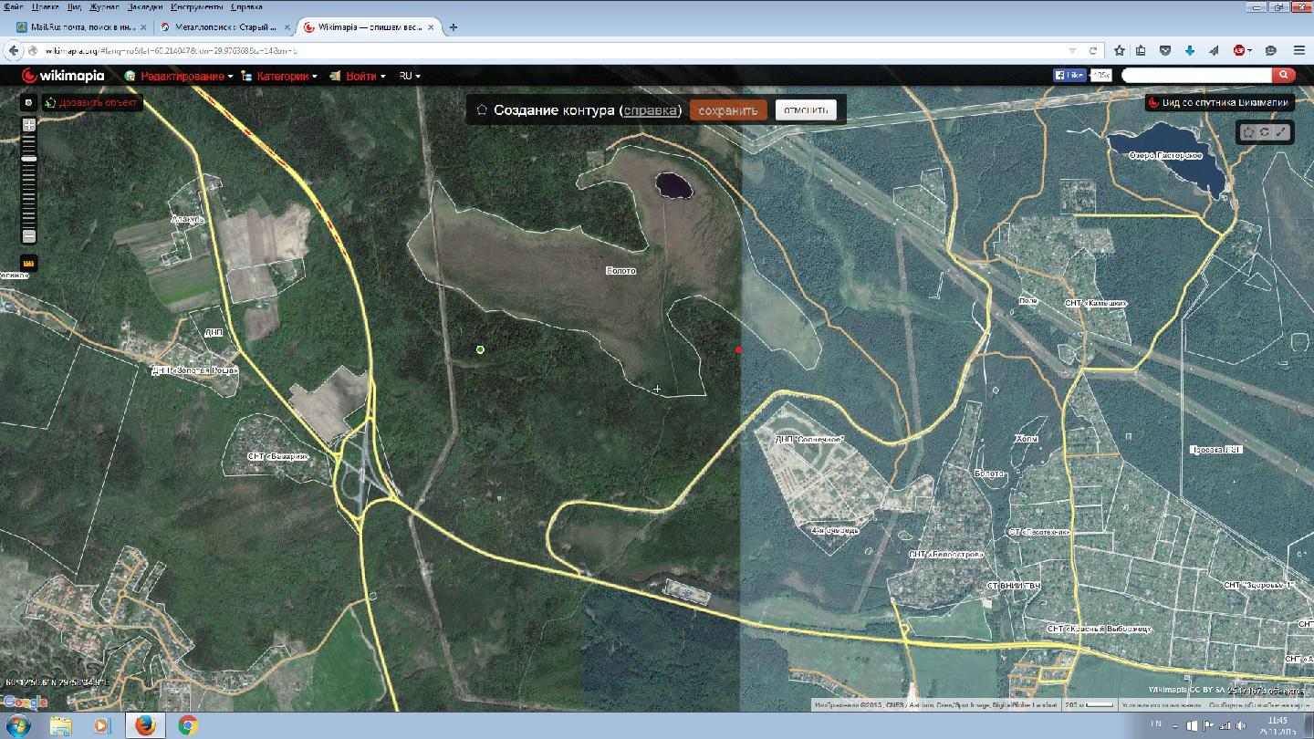Click the polygon shape tool icon
Screen dimensions: 1314x739
[1248, 132]
